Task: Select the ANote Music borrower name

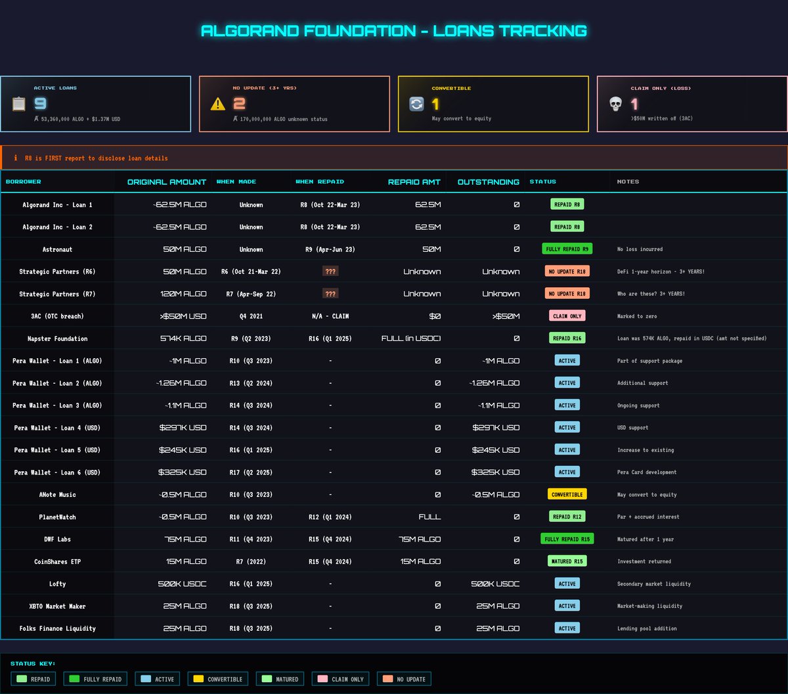Action: 58,494
